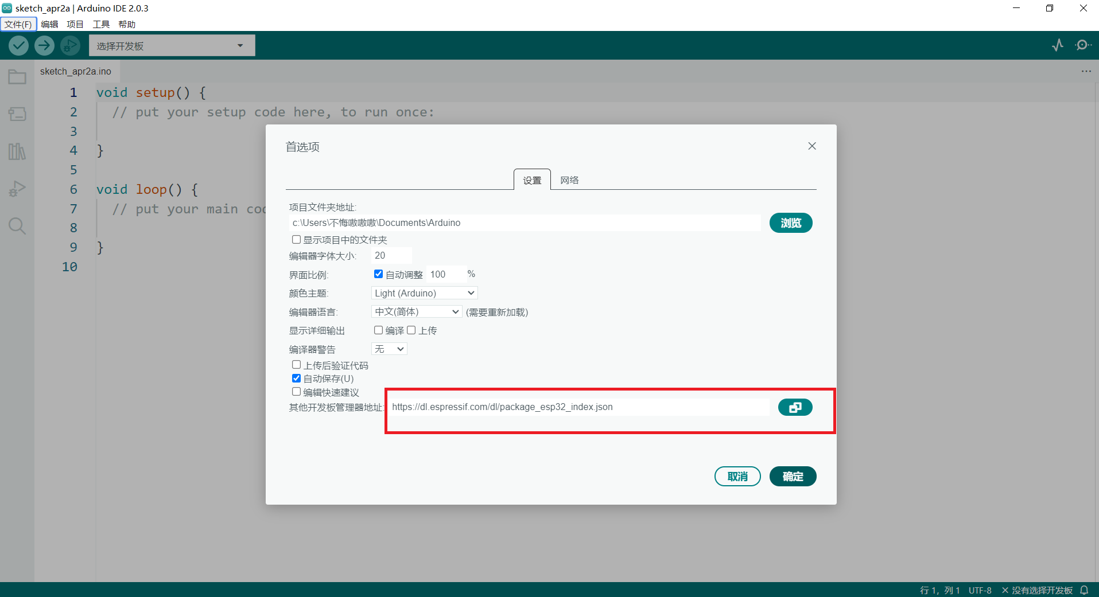The image size is (1099, 597).
Task: Open the 编辑器语言 中文(简体) dropdown
Action: [416, 311]
